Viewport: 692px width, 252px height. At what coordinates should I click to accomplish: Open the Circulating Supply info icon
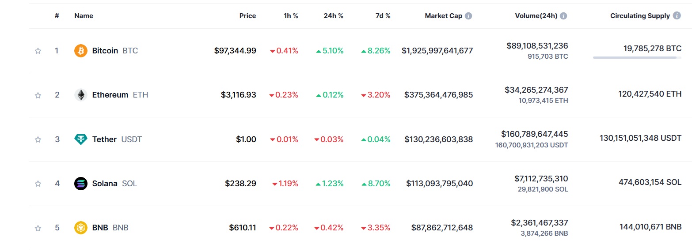[677, 16]
